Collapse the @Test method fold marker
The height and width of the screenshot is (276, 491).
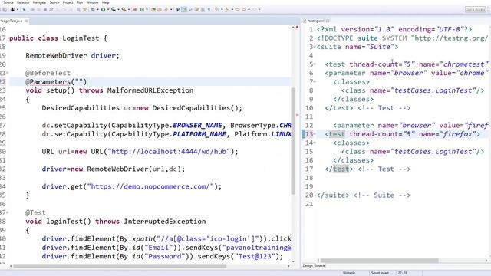[8, 212]
